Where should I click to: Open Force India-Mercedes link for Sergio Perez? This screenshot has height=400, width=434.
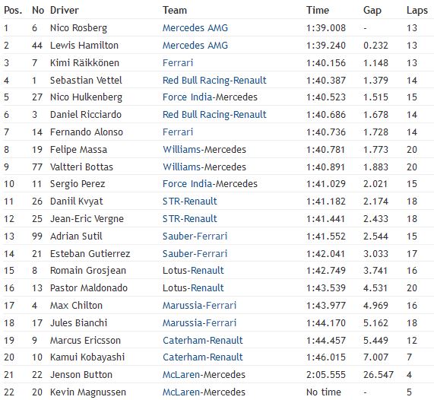tap(210, 184)
